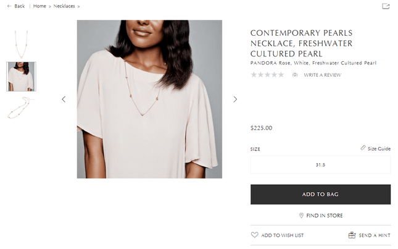Click Write a Review link
This screenshot has height=249, width=398.
coord(322,75)
